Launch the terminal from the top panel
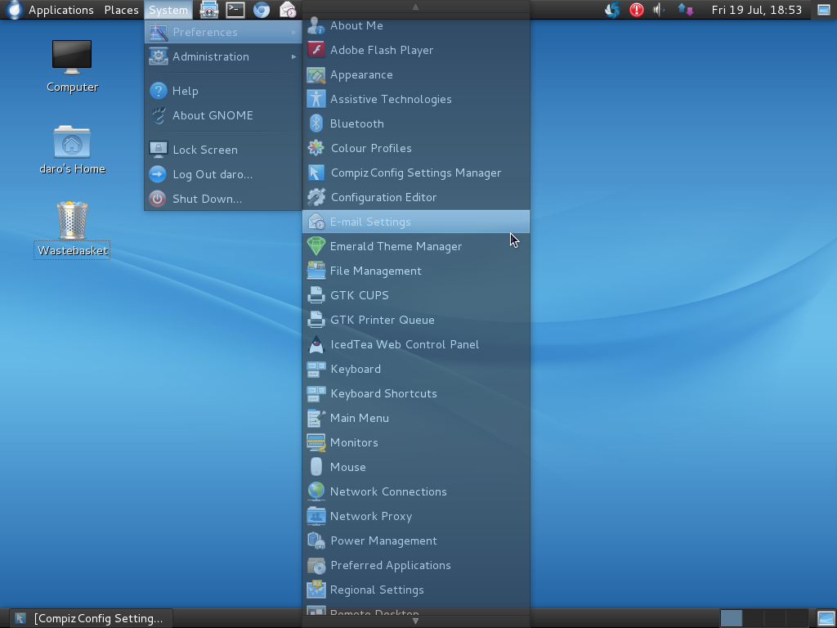This screenshot has width=837, height=628. coord(235,10)
